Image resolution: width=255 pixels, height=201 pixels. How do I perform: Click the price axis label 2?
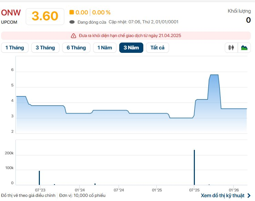coord(12,131)
